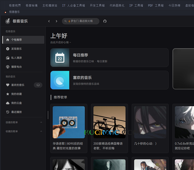The width and height of the screenshot is (194, 170).
Task: Click the 最近播放 history icon
Action: coord(8,112)
